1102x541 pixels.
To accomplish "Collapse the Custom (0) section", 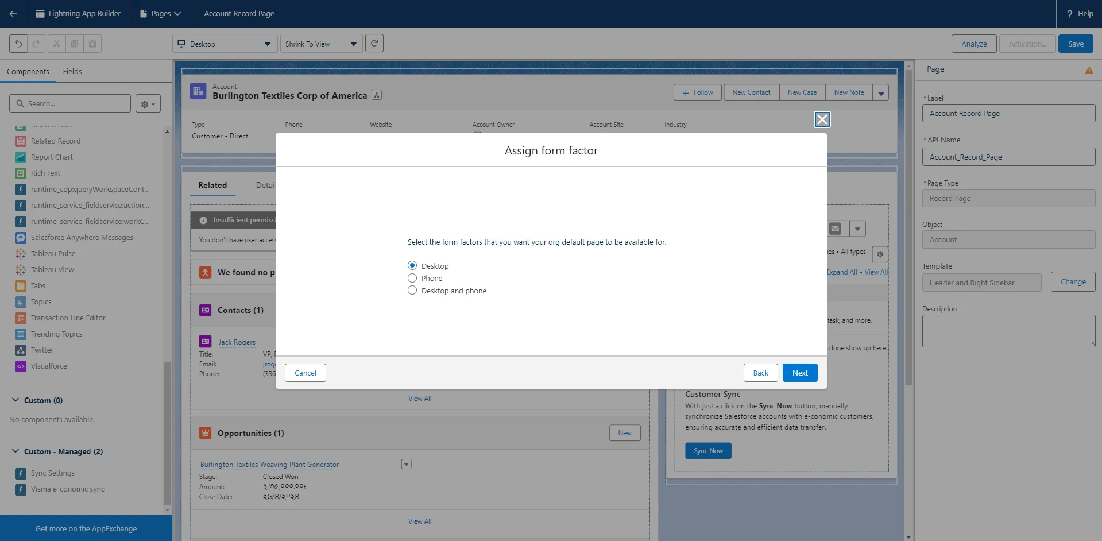I will point(16,400).
